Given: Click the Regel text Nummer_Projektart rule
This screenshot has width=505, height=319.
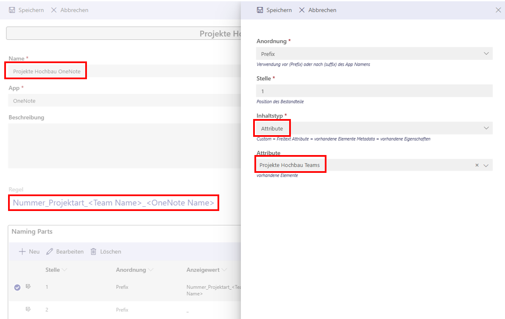Looking at the screenshot, I should tap(113, 203).
